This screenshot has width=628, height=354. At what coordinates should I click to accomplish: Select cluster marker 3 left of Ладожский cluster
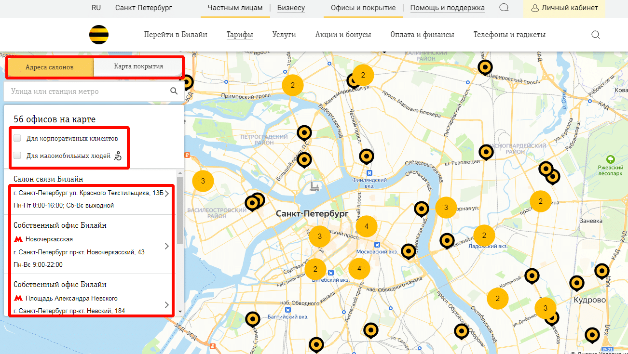[446, 207]
